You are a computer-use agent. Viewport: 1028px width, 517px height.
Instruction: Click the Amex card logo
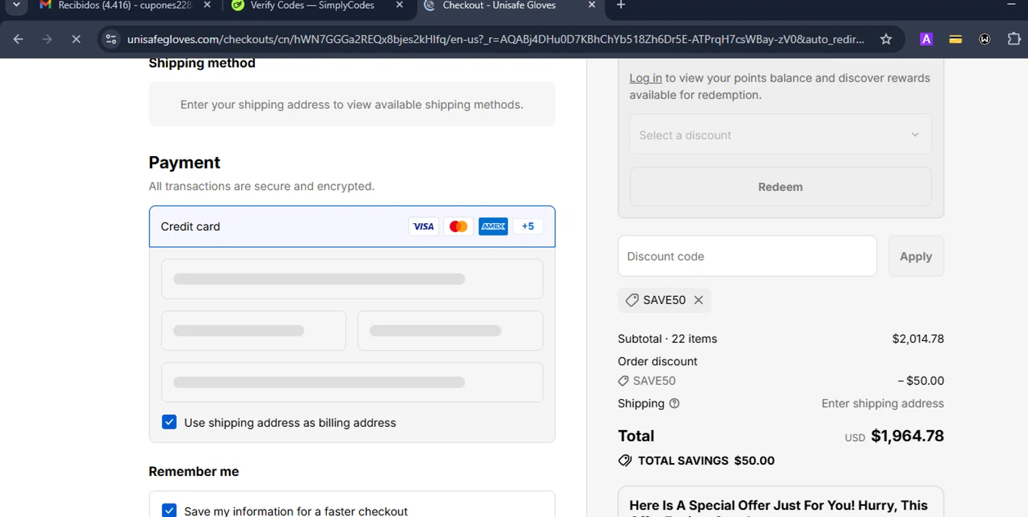[493, 227]
